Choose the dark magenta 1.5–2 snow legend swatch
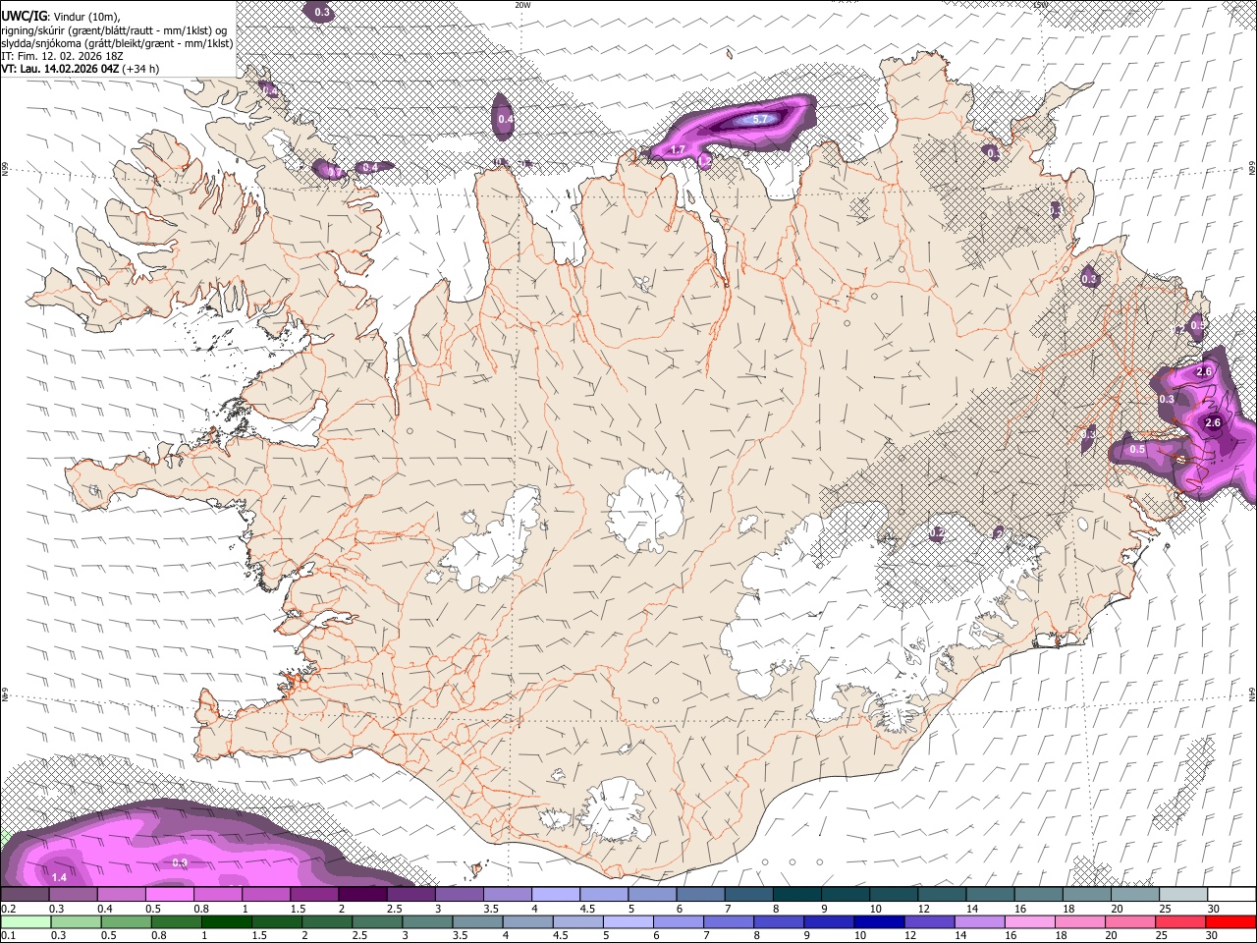Image resolution: width=1257 pixels, height=943 pixels. coord(314,895)
